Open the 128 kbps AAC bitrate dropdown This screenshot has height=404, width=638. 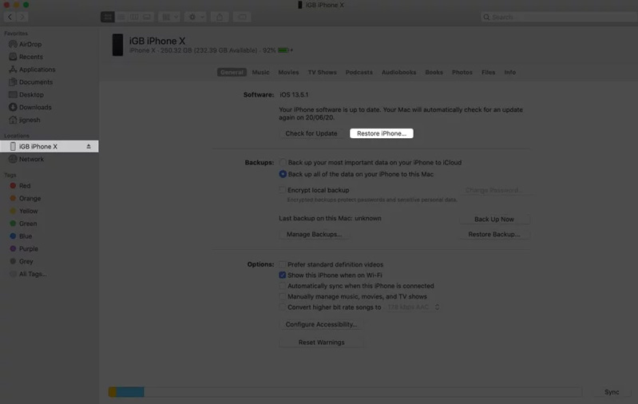pos(413,307)
